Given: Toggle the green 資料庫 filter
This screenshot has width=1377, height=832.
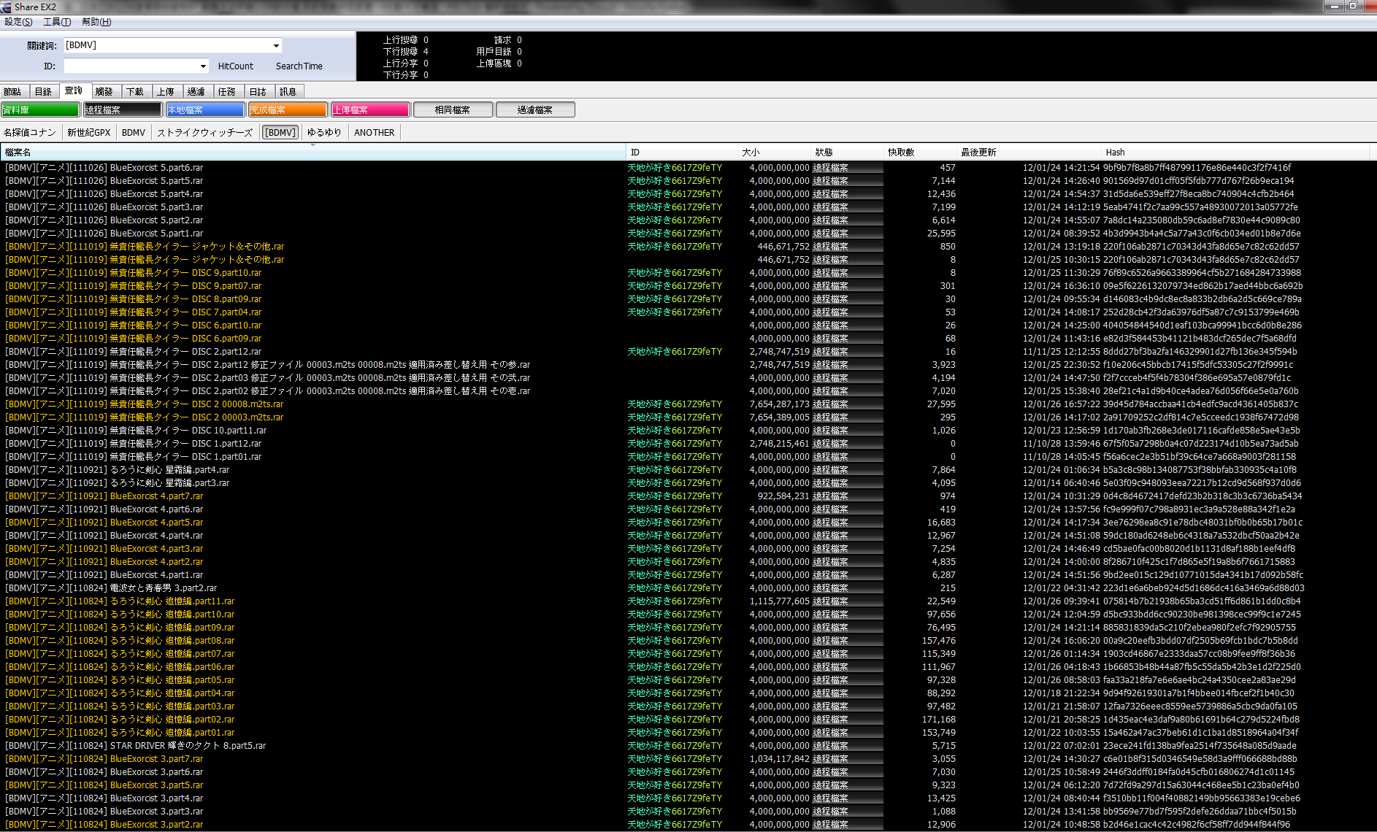Looking at the screenshot, I should (x=40, y=109).
